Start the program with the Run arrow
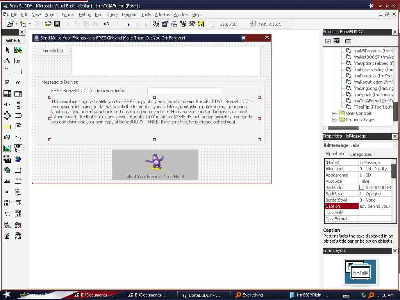The height and width of the screenshot is (300, 400). coord(129,25)
